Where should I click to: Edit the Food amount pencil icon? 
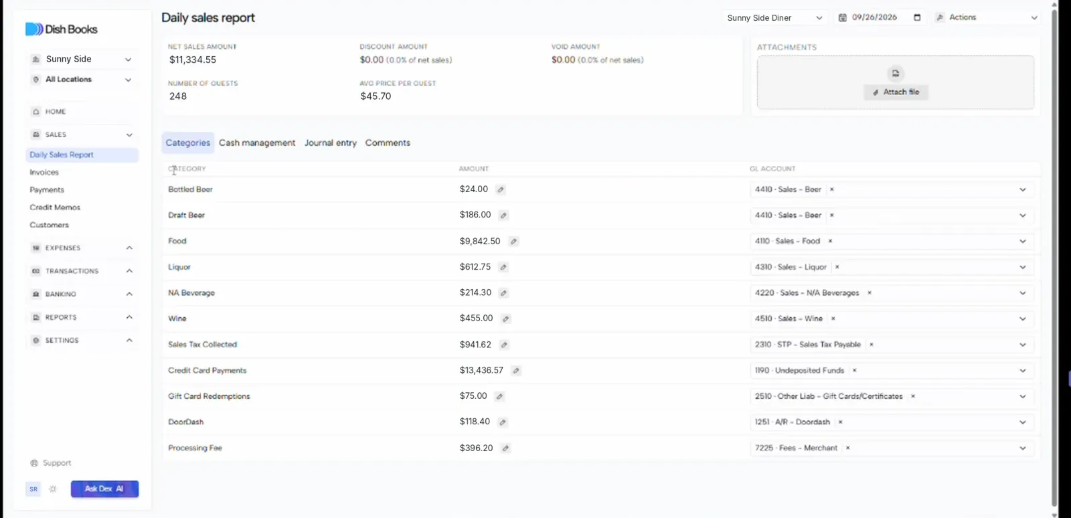(x=513, y=241)
